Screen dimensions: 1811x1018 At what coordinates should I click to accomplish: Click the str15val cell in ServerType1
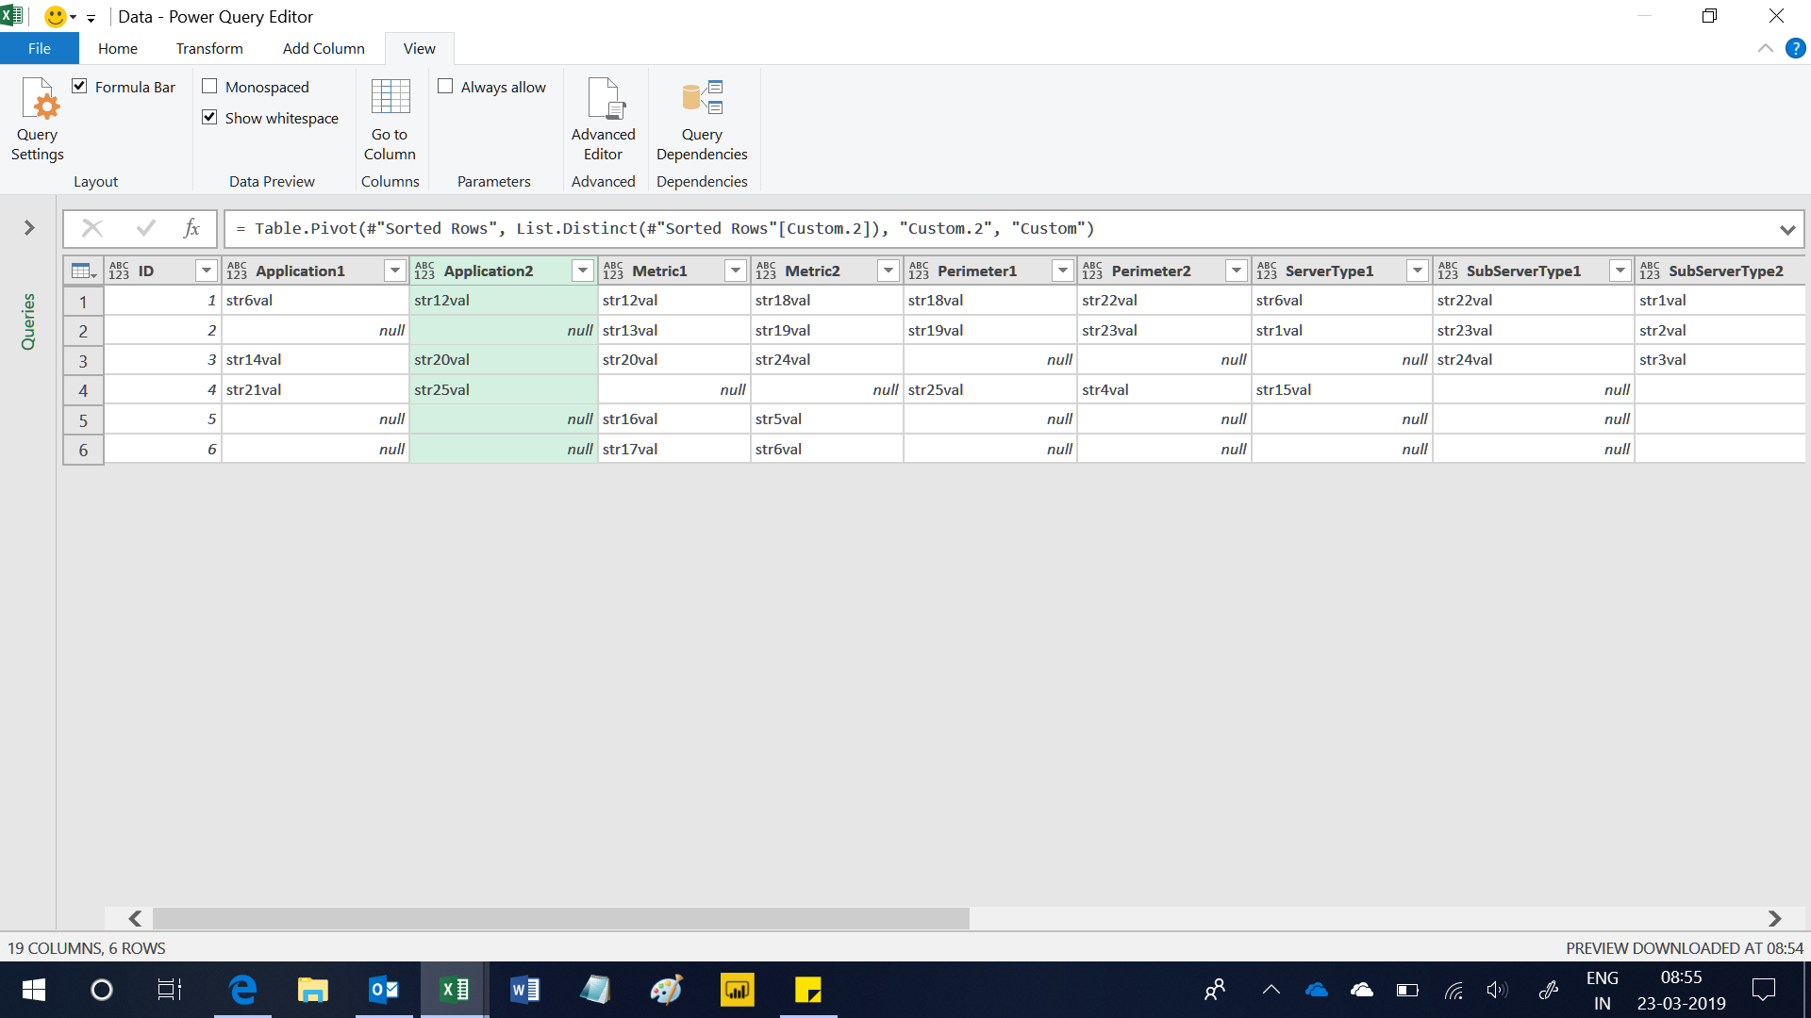1341,389
